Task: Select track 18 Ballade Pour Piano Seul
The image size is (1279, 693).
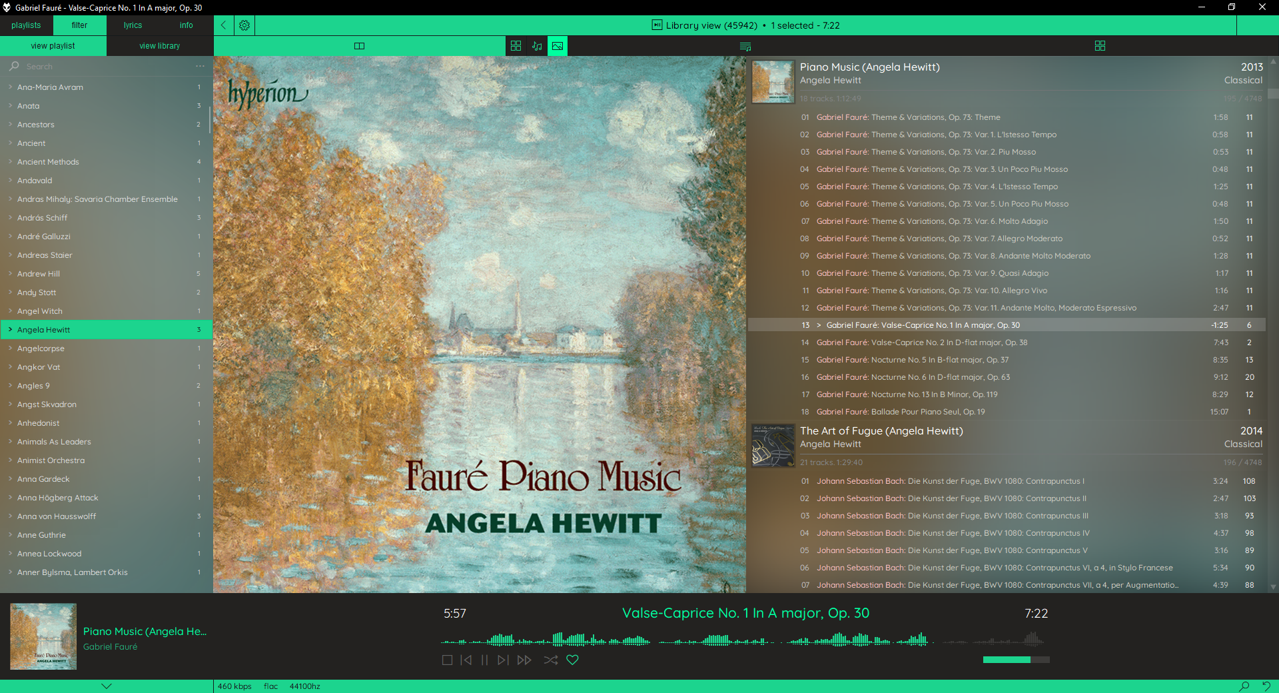Action: click(x=1007, y=412)
